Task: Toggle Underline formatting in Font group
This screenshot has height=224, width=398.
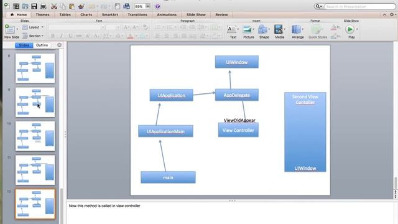Action: (70, 36)
